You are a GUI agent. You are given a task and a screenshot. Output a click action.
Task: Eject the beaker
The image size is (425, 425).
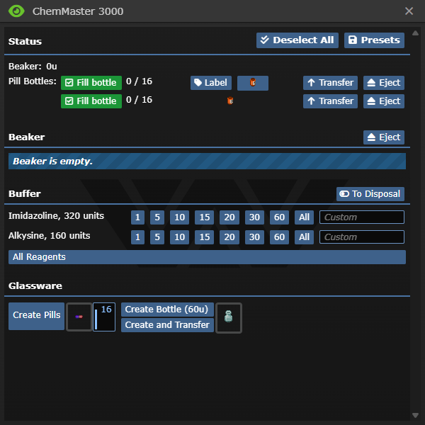[x=383, y=137]
